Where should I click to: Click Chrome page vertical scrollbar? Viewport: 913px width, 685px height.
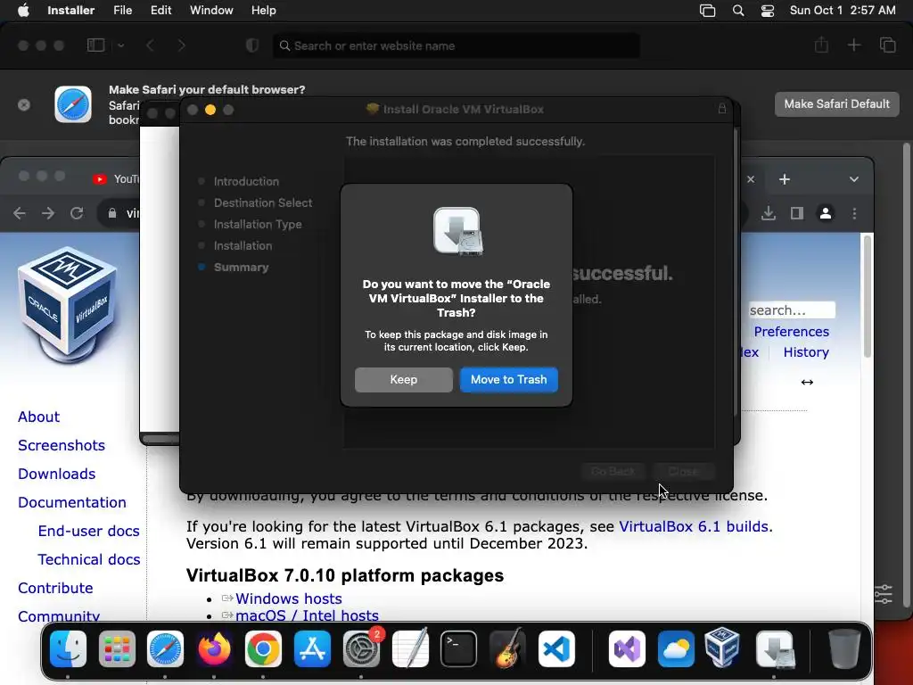(867, 297)
